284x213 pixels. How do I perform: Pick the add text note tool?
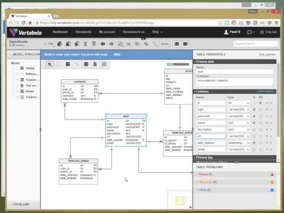[95, 64]
